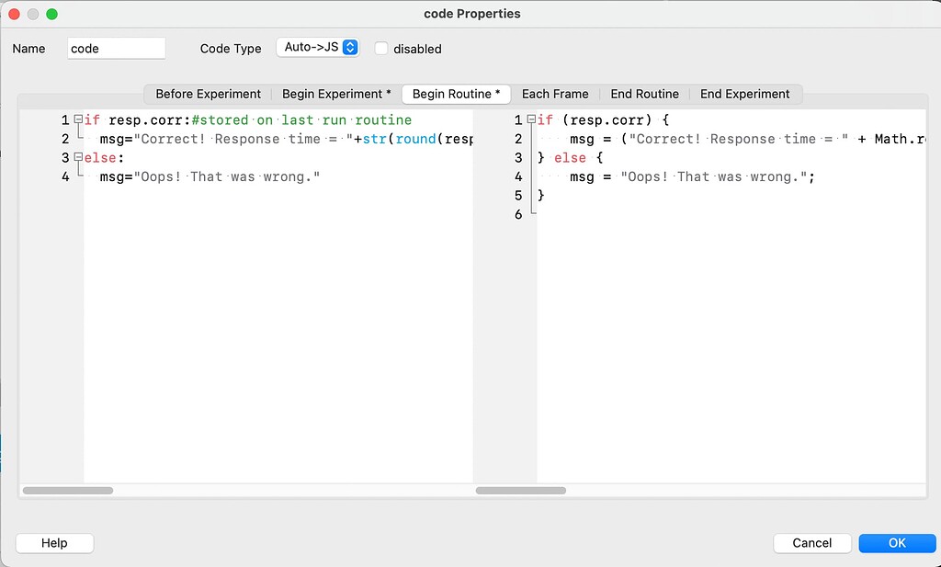
Task: Collapse the if block in the JavaScript editor
Action: (531, 119)
